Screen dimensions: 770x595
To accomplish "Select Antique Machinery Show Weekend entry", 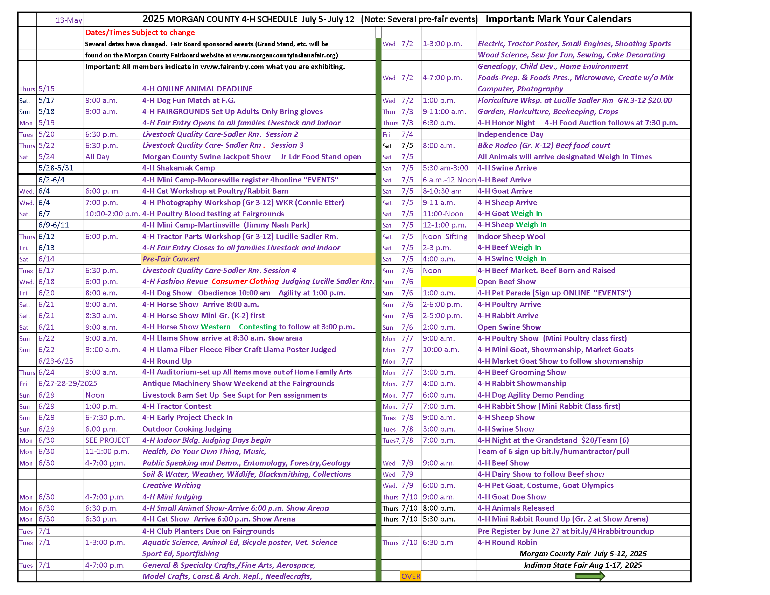I will pyautogui.click(x=238, y=384).
